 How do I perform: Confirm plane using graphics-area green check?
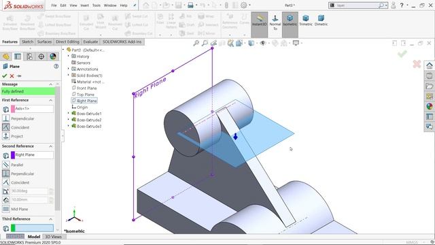pos(402,54)
